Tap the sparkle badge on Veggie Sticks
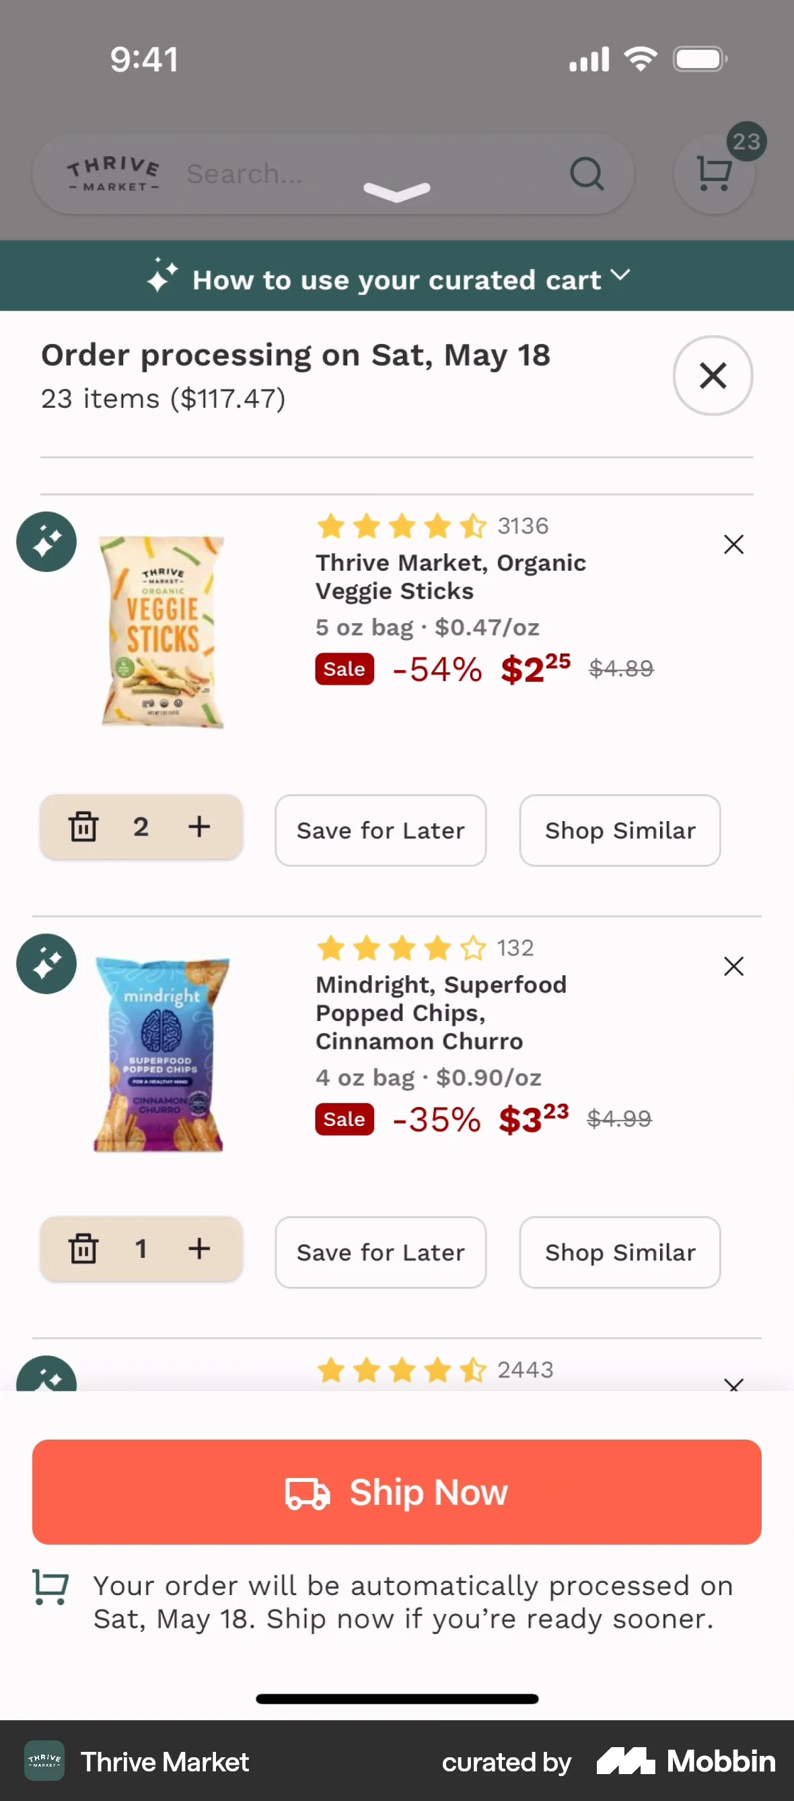The width and height of the screenshot is (794, 1801). (x=46, y=541)
